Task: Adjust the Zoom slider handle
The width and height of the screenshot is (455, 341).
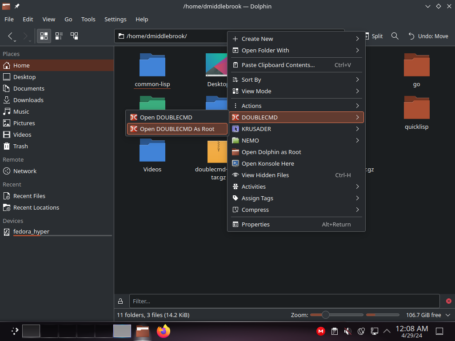Action: point(326,315)
